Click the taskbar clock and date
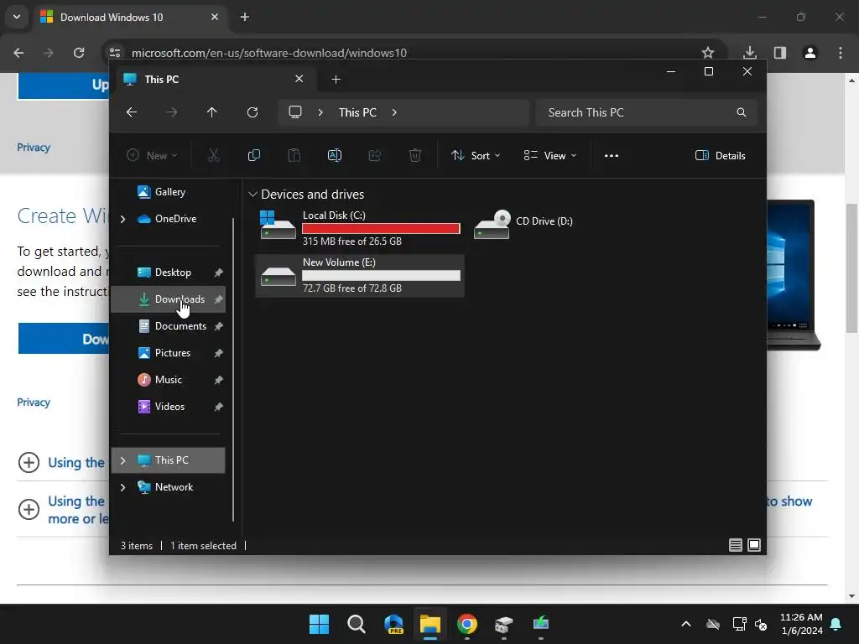 [x=801, y=624]
